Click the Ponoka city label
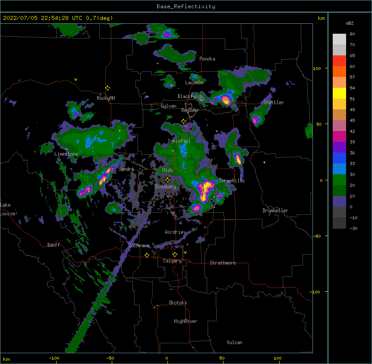This screenshot has width=372, height=364. tap(207, 59)
